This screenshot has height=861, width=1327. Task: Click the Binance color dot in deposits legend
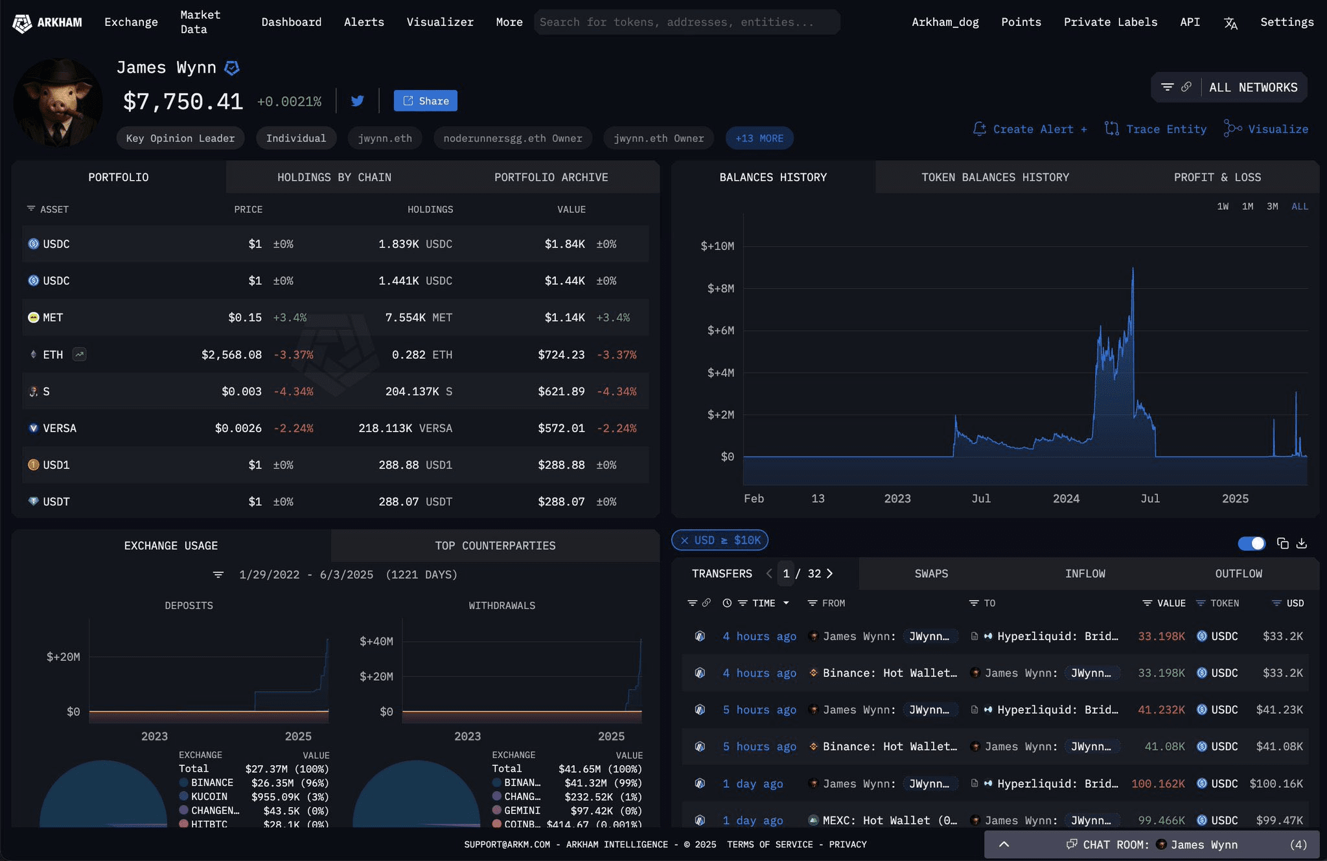point(184,783)
